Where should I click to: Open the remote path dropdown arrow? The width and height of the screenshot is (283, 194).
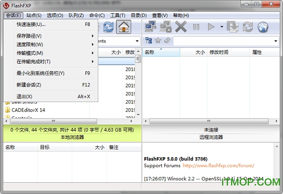(x=275, y=41)
